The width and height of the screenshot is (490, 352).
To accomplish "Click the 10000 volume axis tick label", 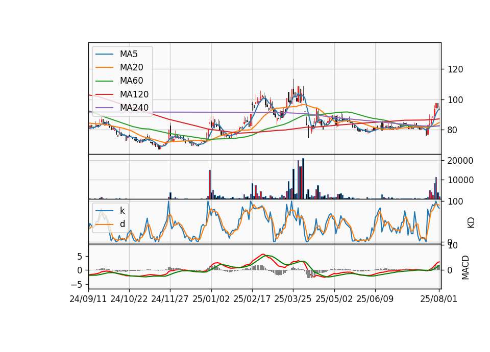I will pos(460,180).
